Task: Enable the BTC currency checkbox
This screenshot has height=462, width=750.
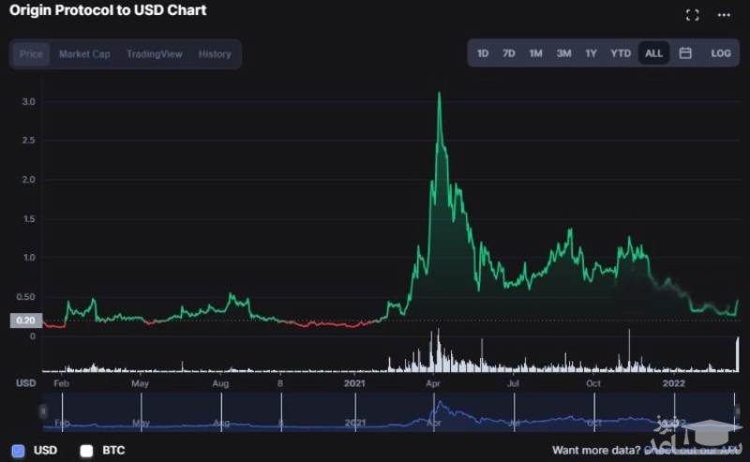Action: [86, 451]
